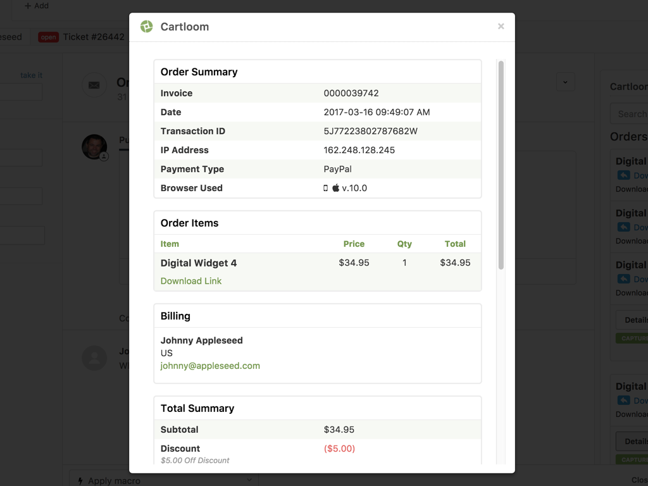The image size is (648, 486).
Task: Click the Apple browser icon
Action: pos(336,188)
